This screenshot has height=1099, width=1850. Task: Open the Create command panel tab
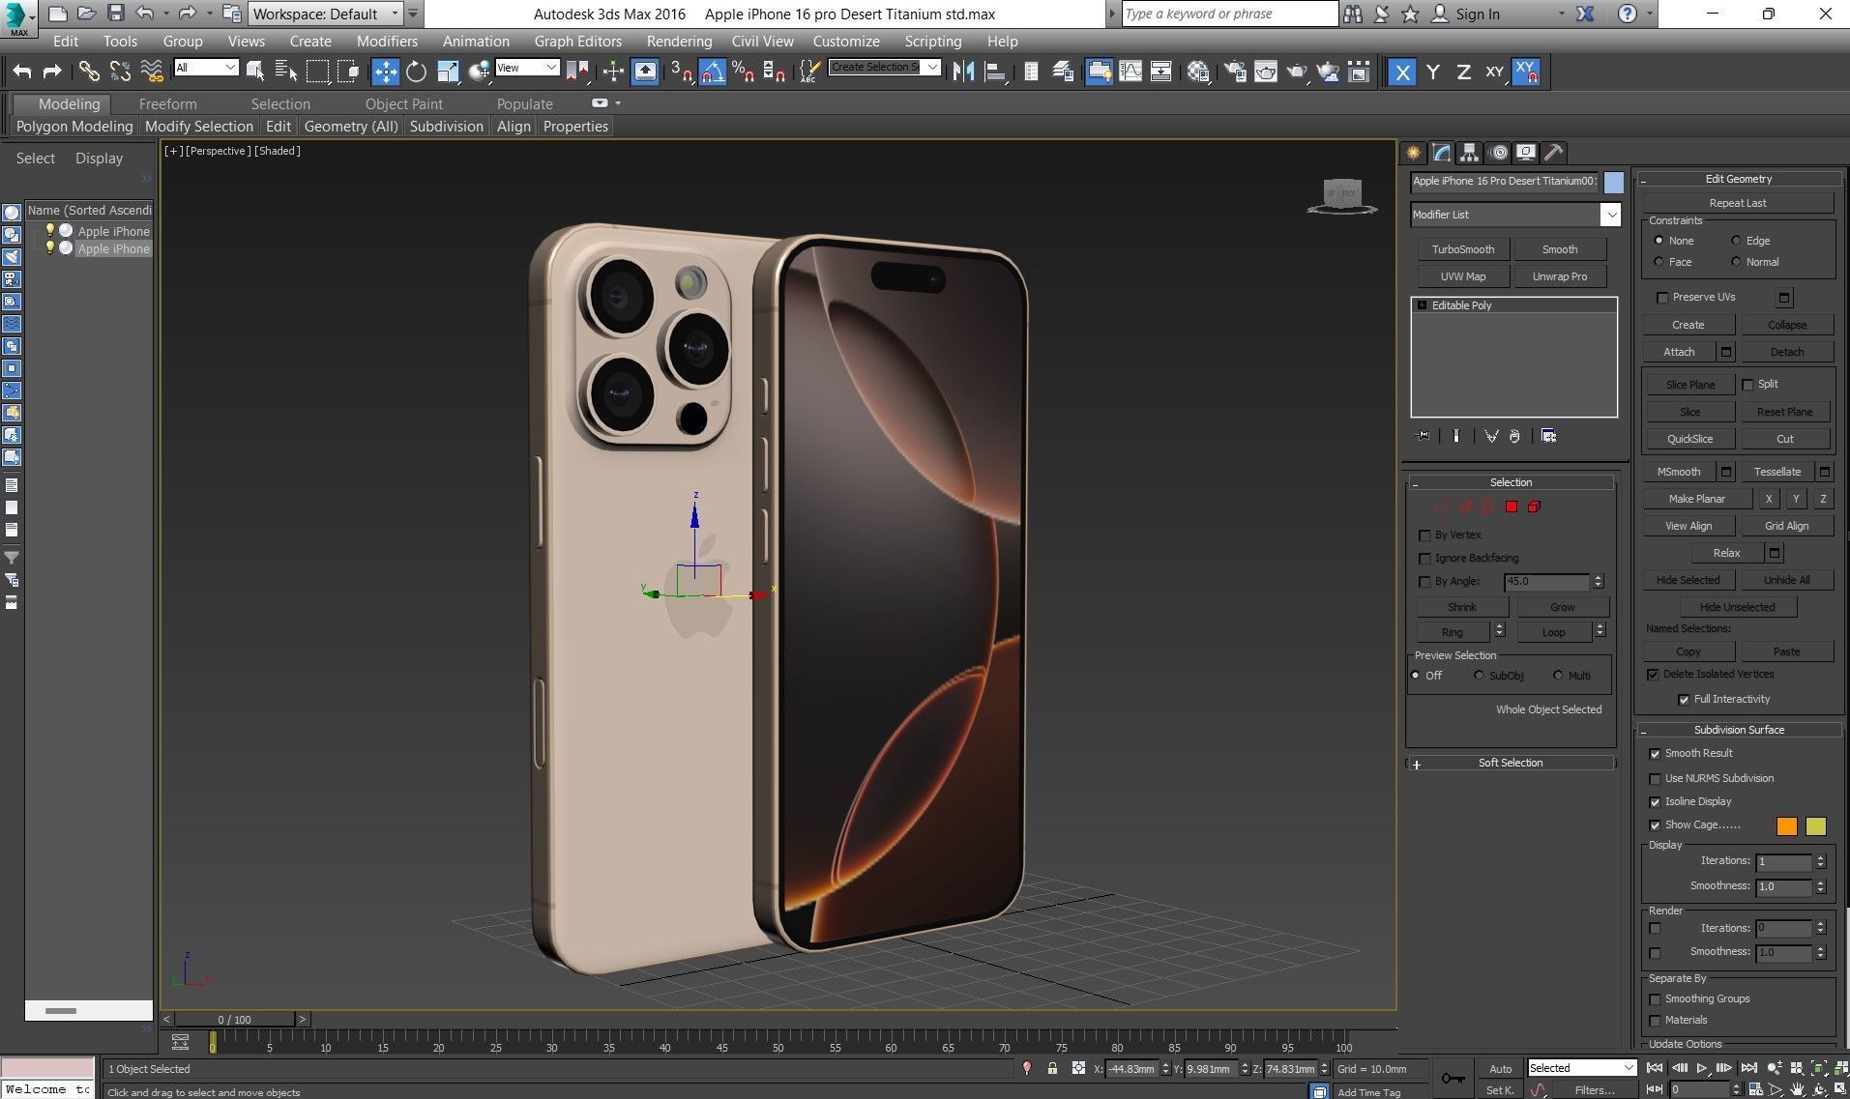[1414, 153]
